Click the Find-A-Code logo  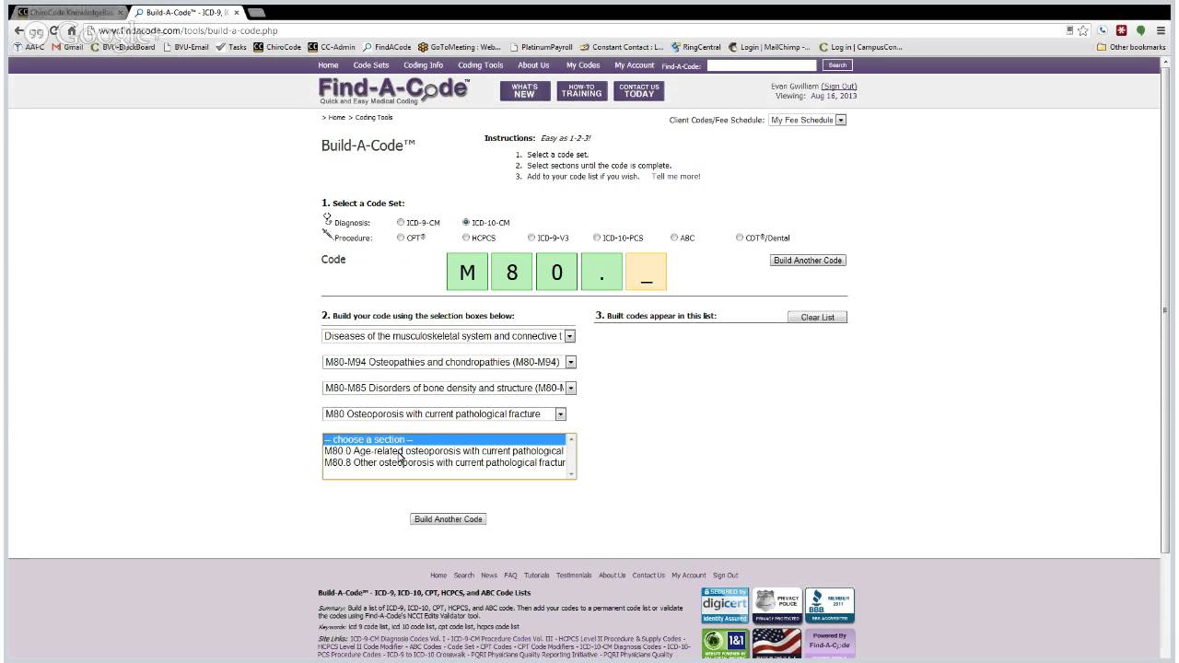pyautogui.click(x=393, y=90)
